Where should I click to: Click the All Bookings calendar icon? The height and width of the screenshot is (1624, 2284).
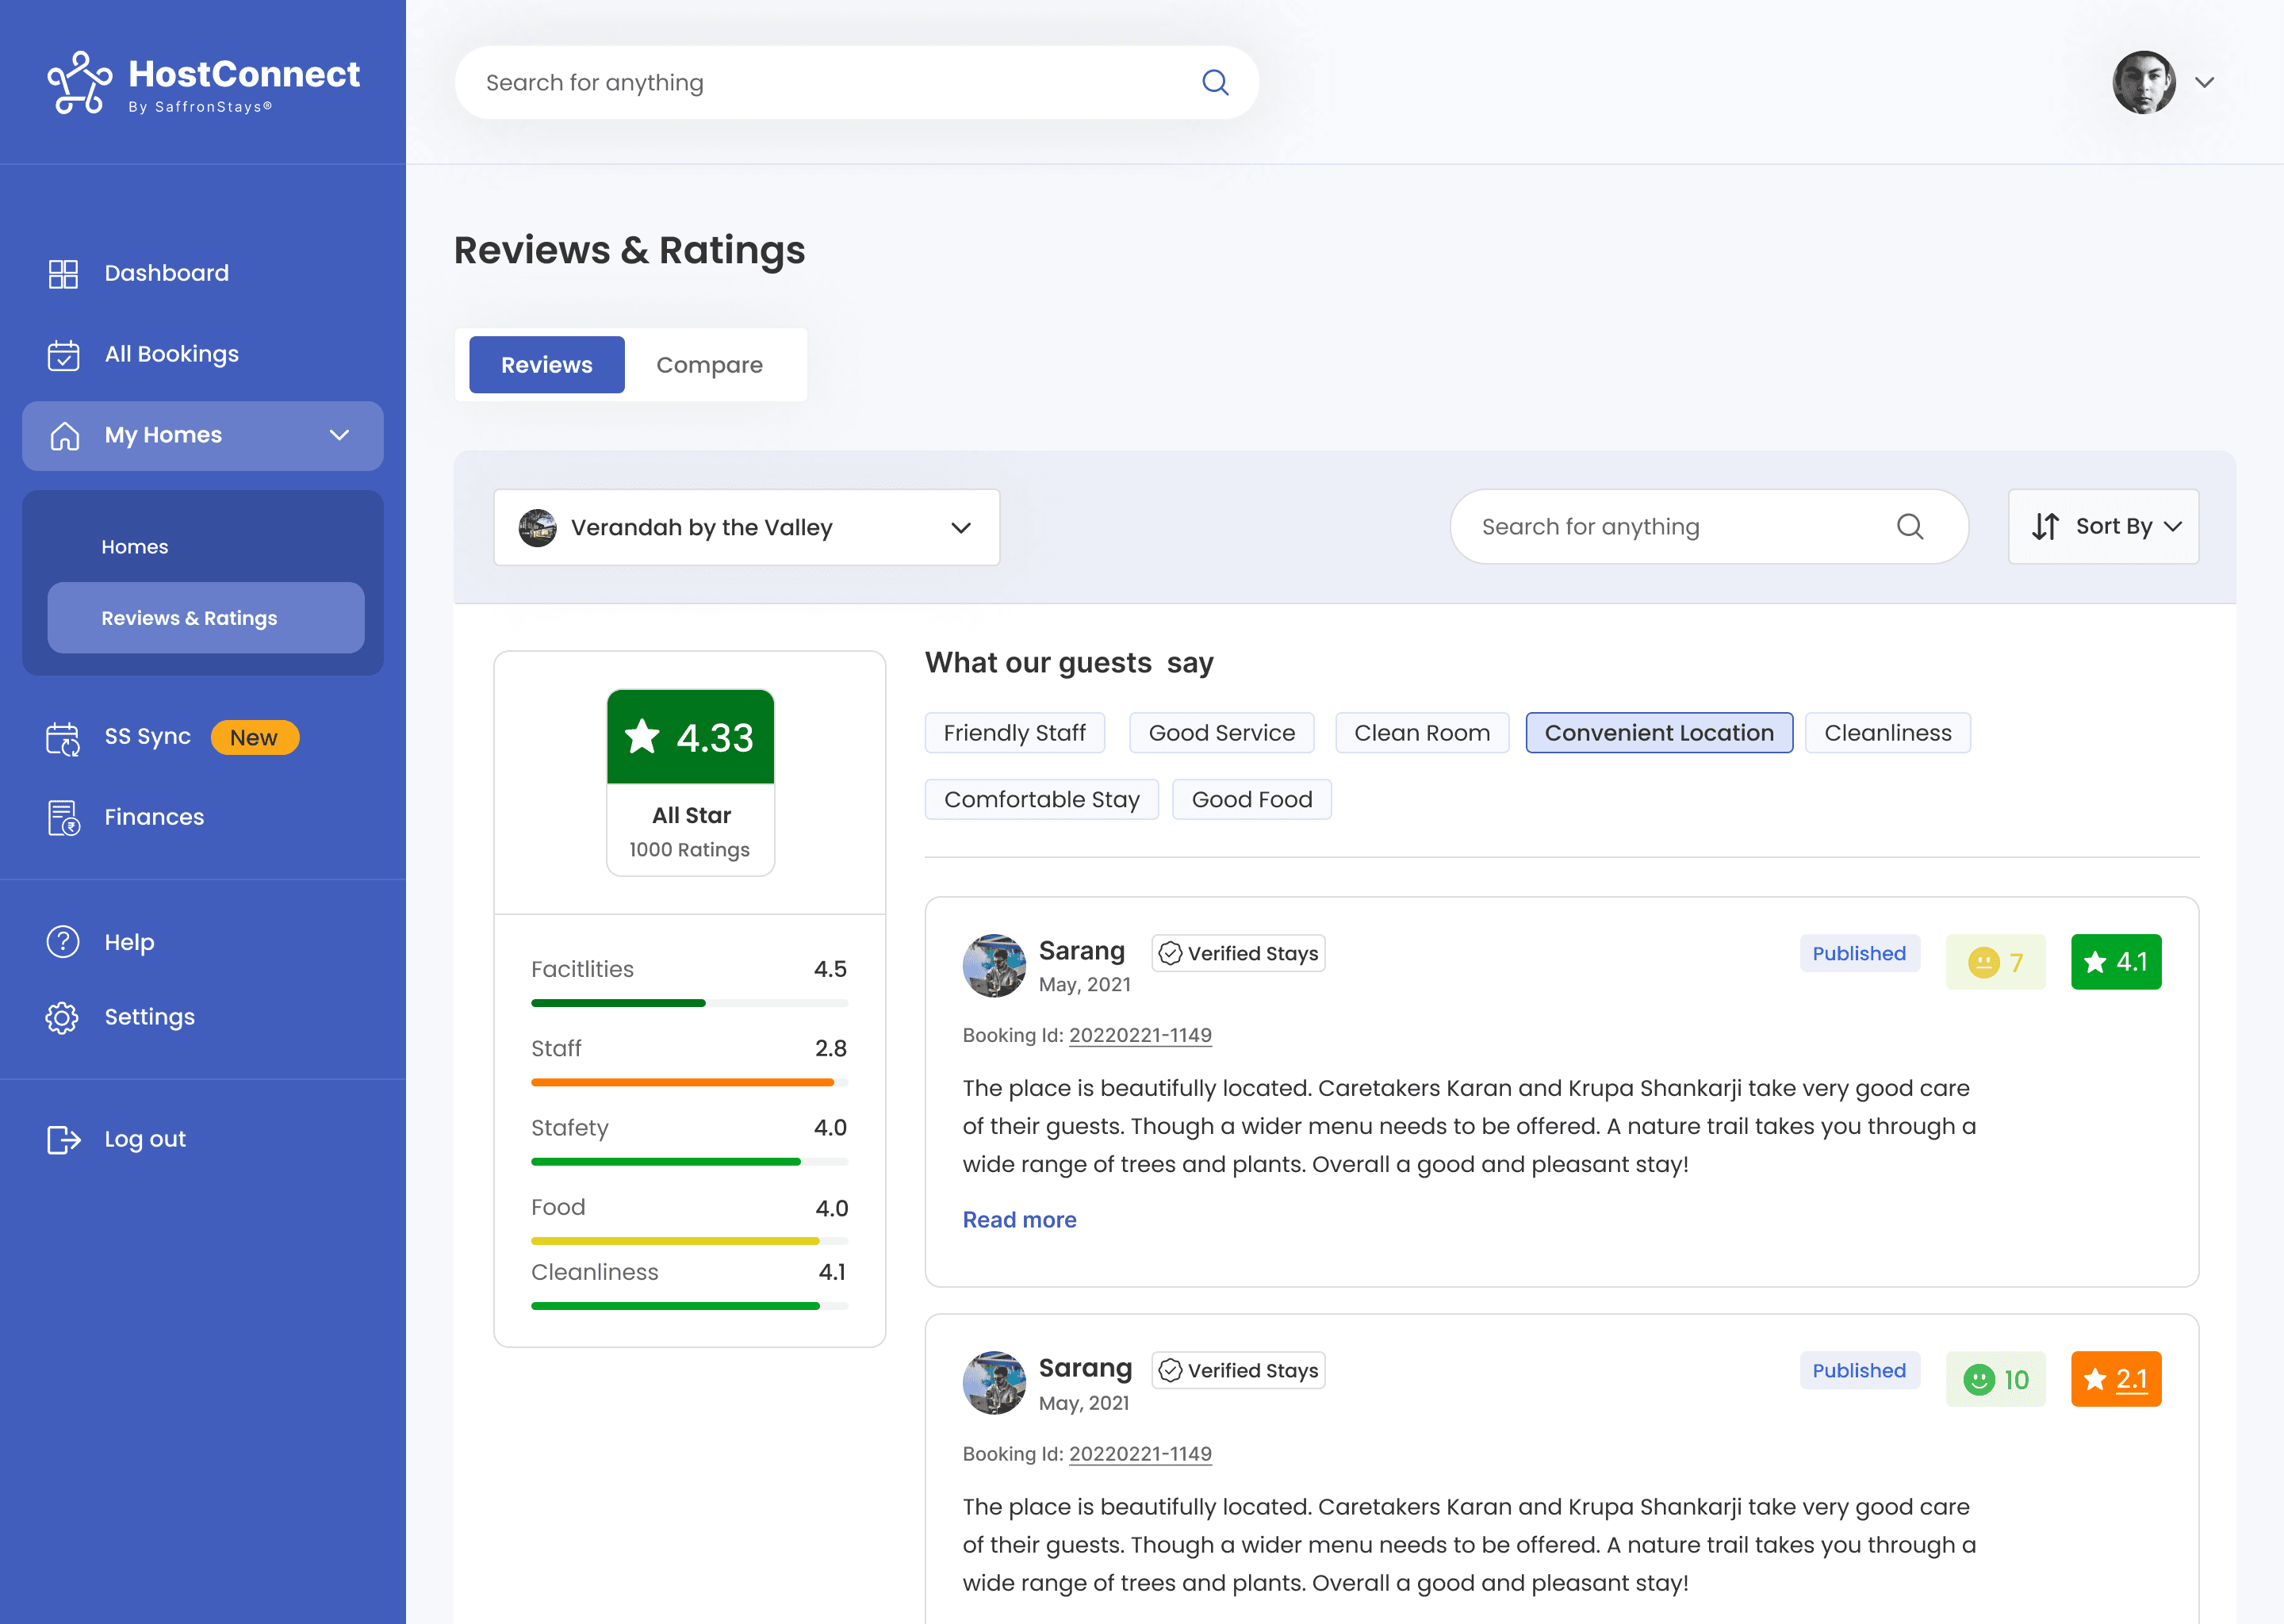click(x=63, y=354)
